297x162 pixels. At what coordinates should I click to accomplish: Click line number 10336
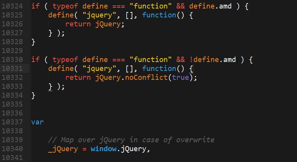12,113
